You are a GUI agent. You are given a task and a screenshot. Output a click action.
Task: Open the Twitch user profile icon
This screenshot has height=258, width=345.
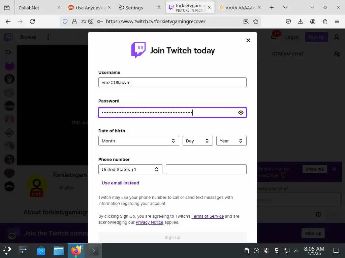tap(337, 37)
